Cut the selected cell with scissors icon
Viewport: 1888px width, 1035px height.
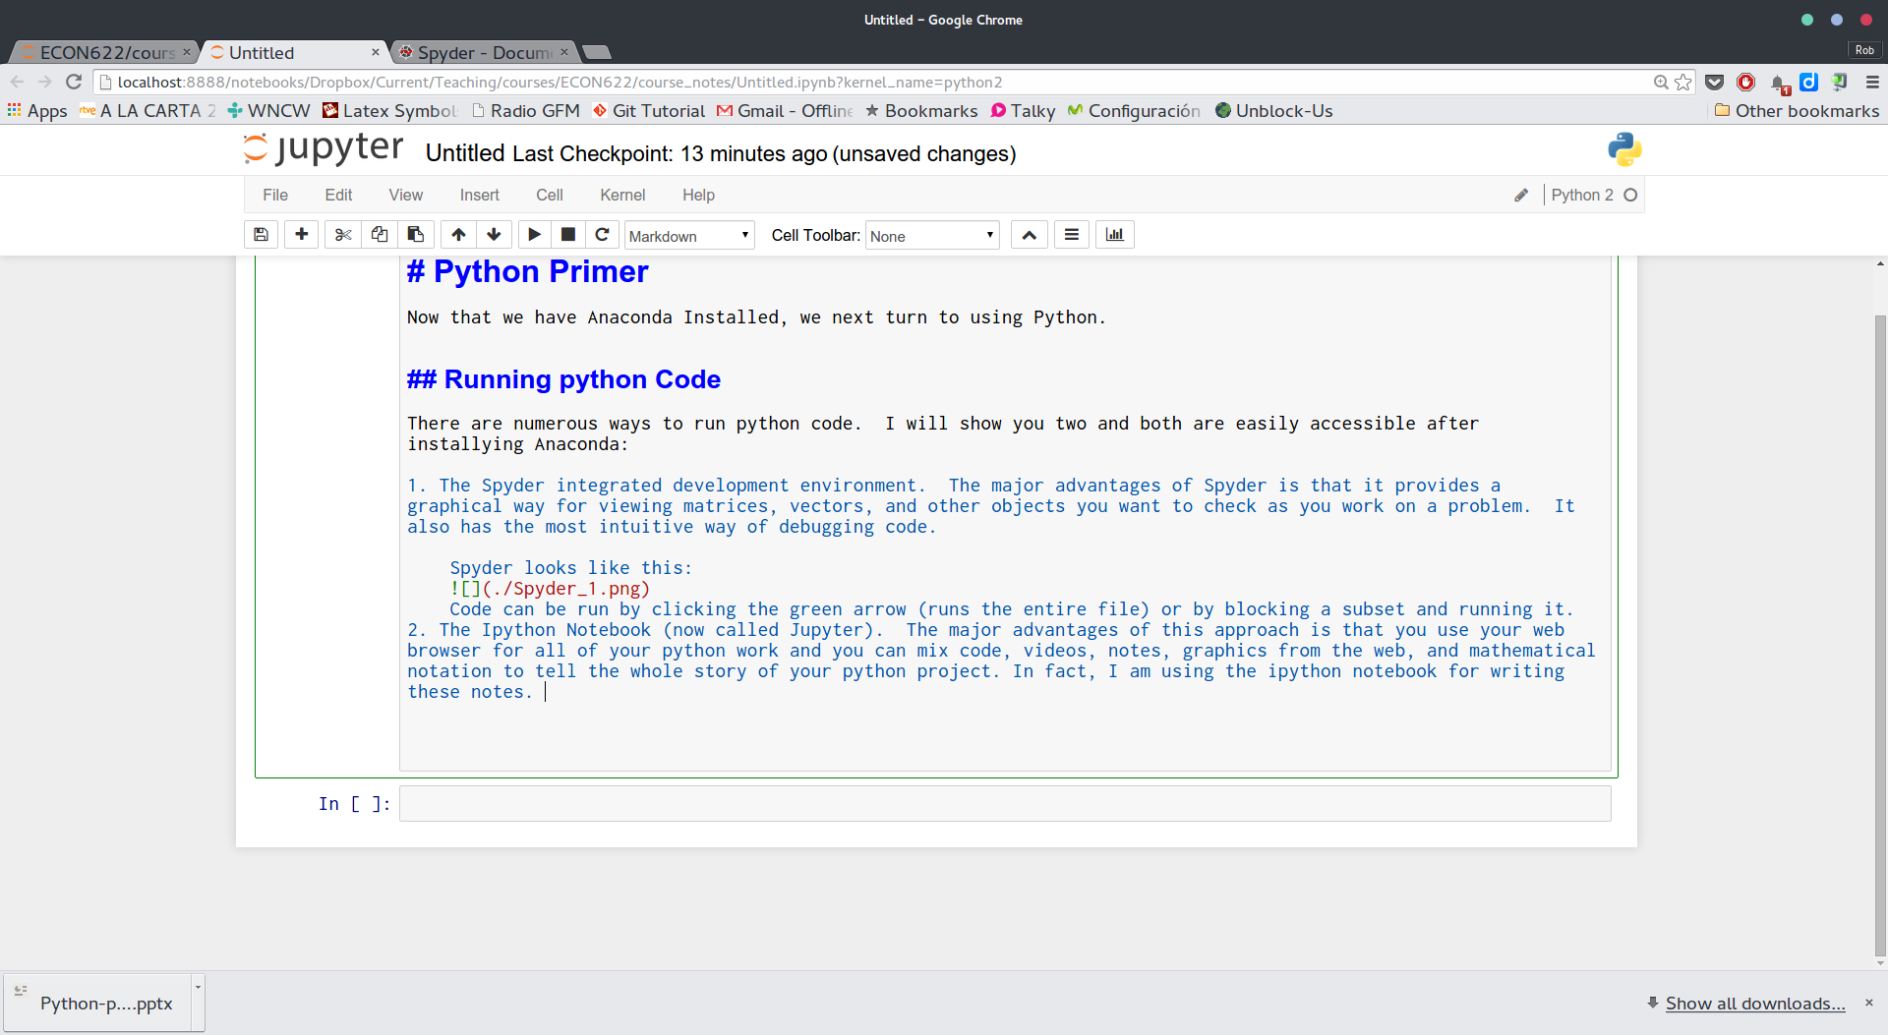pos(343,235)
